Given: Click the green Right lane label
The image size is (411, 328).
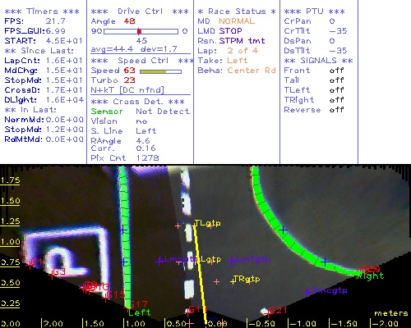Looking at the screenshot, I should pos(371,276).
